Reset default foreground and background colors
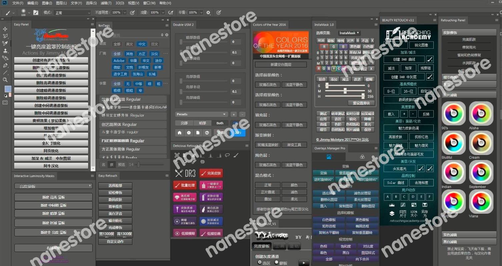The width and height of the screenshot is (502, 266). tap(5, 96)
